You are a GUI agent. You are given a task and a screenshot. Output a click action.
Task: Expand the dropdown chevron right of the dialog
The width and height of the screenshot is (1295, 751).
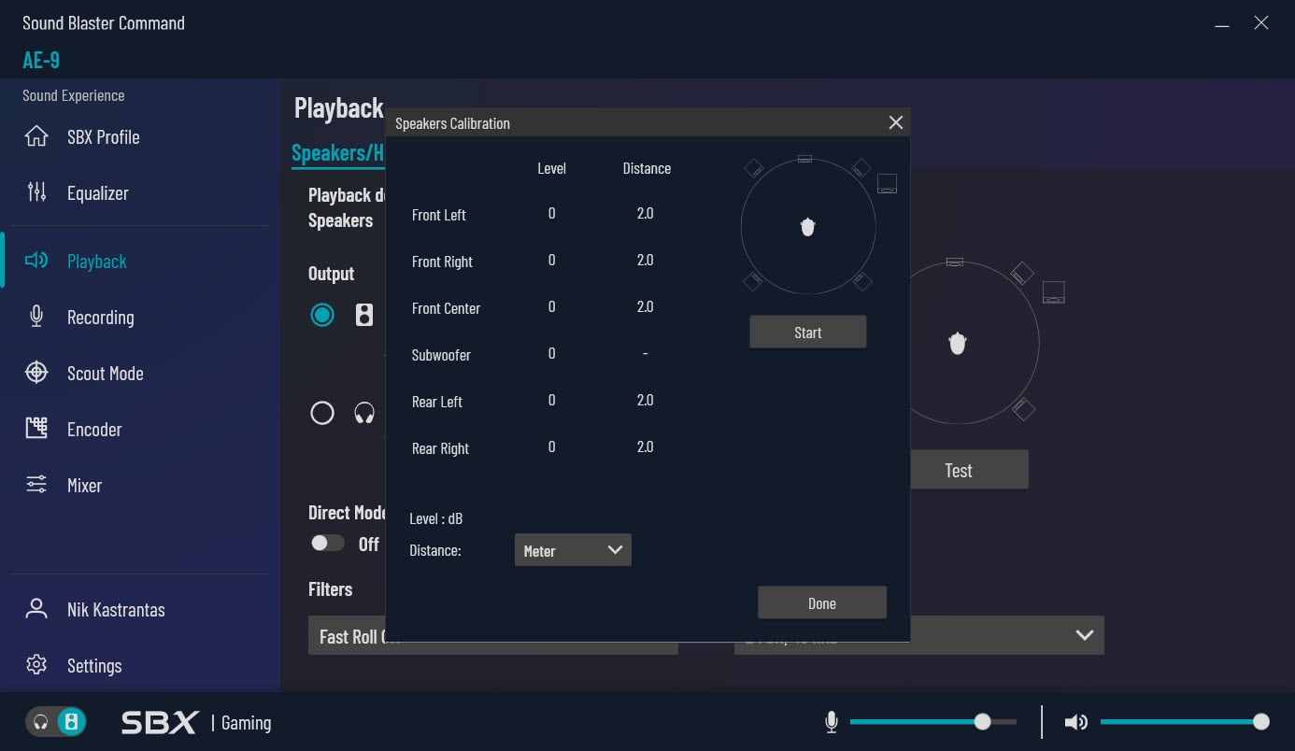[1084, 635]
